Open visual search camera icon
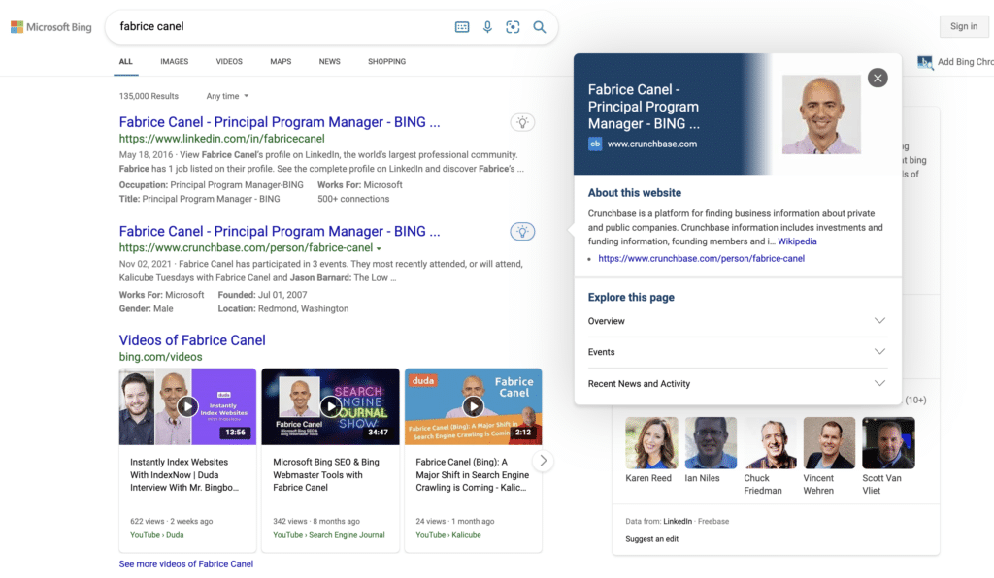 (513, 27)
